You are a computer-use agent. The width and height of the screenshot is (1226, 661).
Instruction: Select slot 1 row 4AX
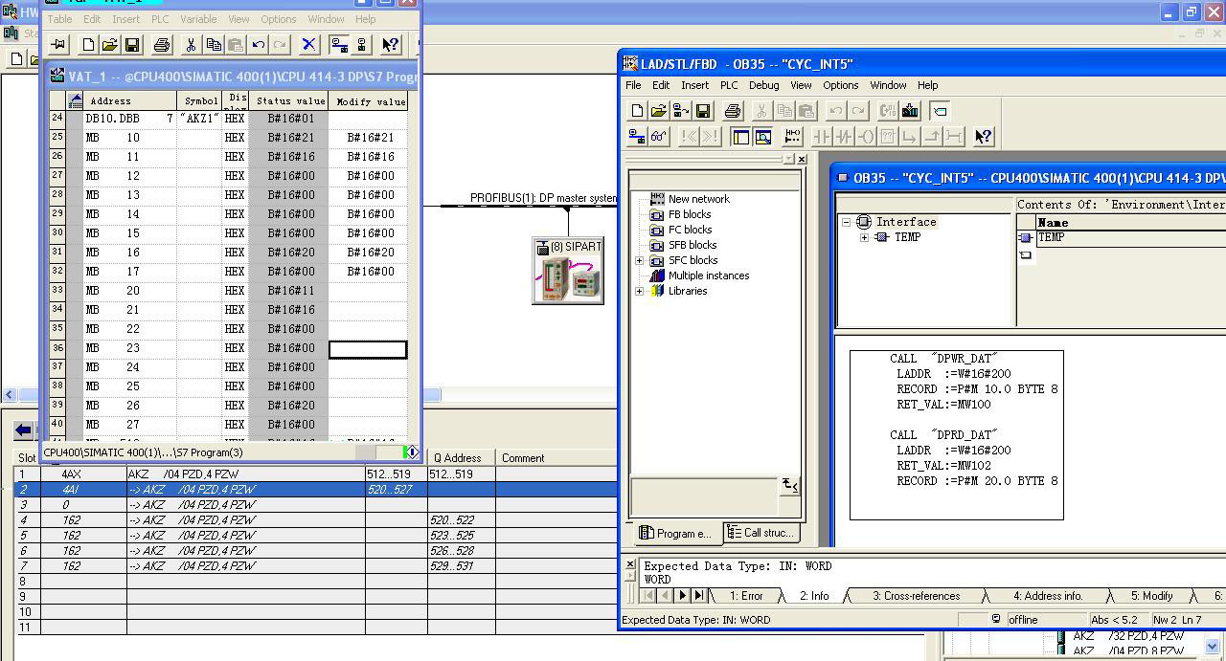pyautogui.click(x=317, y=474)
